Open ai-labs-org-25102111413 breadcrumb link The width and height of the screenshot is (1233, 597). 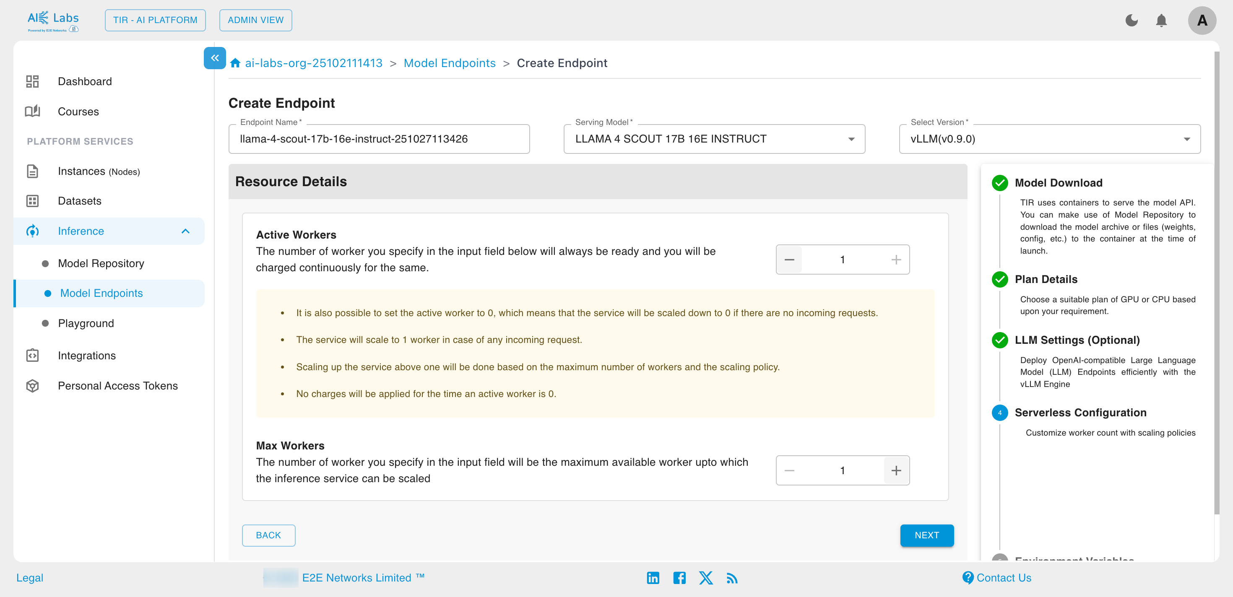point(314,63)
